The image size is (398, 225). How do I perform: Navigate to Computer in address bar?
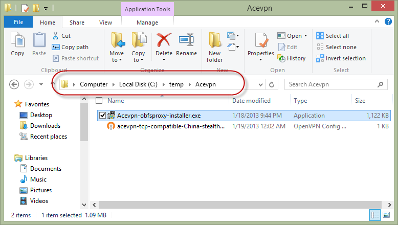coord(94,84)
